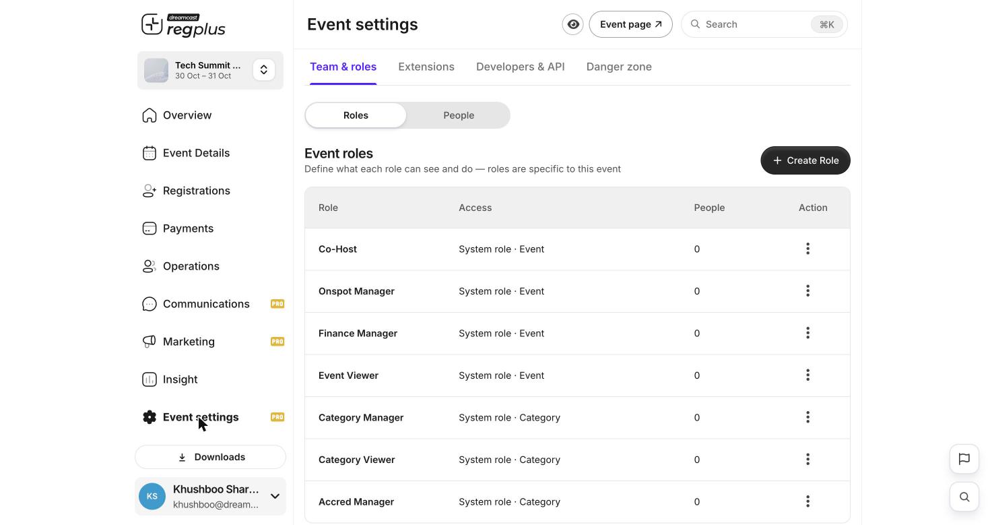990x525 pixels.
Task: Click the Tech Summit event thumbnail
Action: click(x=156, y=70)
